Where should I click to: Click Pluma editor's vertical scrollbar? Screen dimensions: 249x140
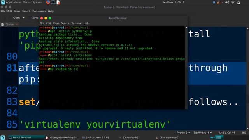tap(247, 79)
